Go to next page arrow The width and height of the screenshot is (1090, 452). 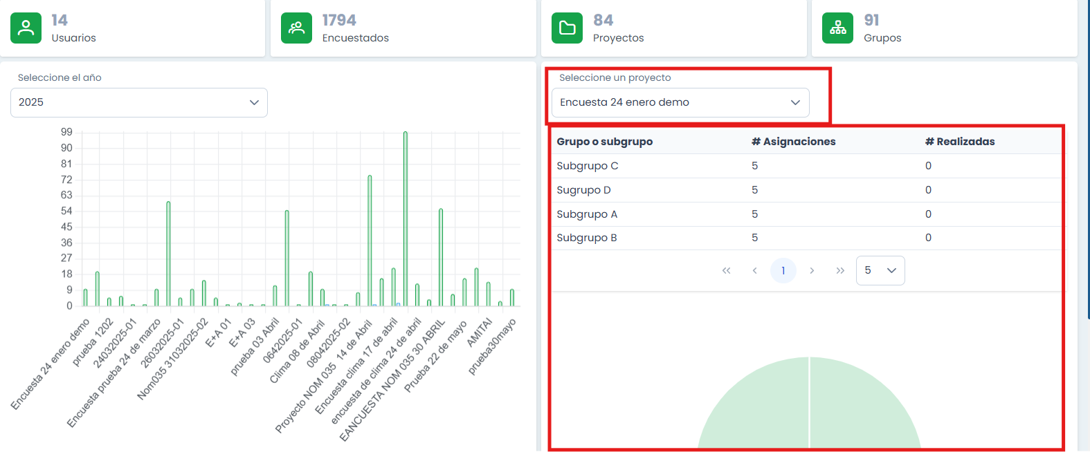[812, 271]
